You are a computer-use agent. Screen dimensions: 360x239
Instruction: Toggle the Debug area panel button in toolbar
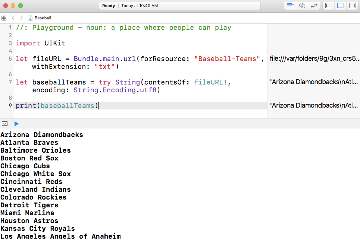340,6
